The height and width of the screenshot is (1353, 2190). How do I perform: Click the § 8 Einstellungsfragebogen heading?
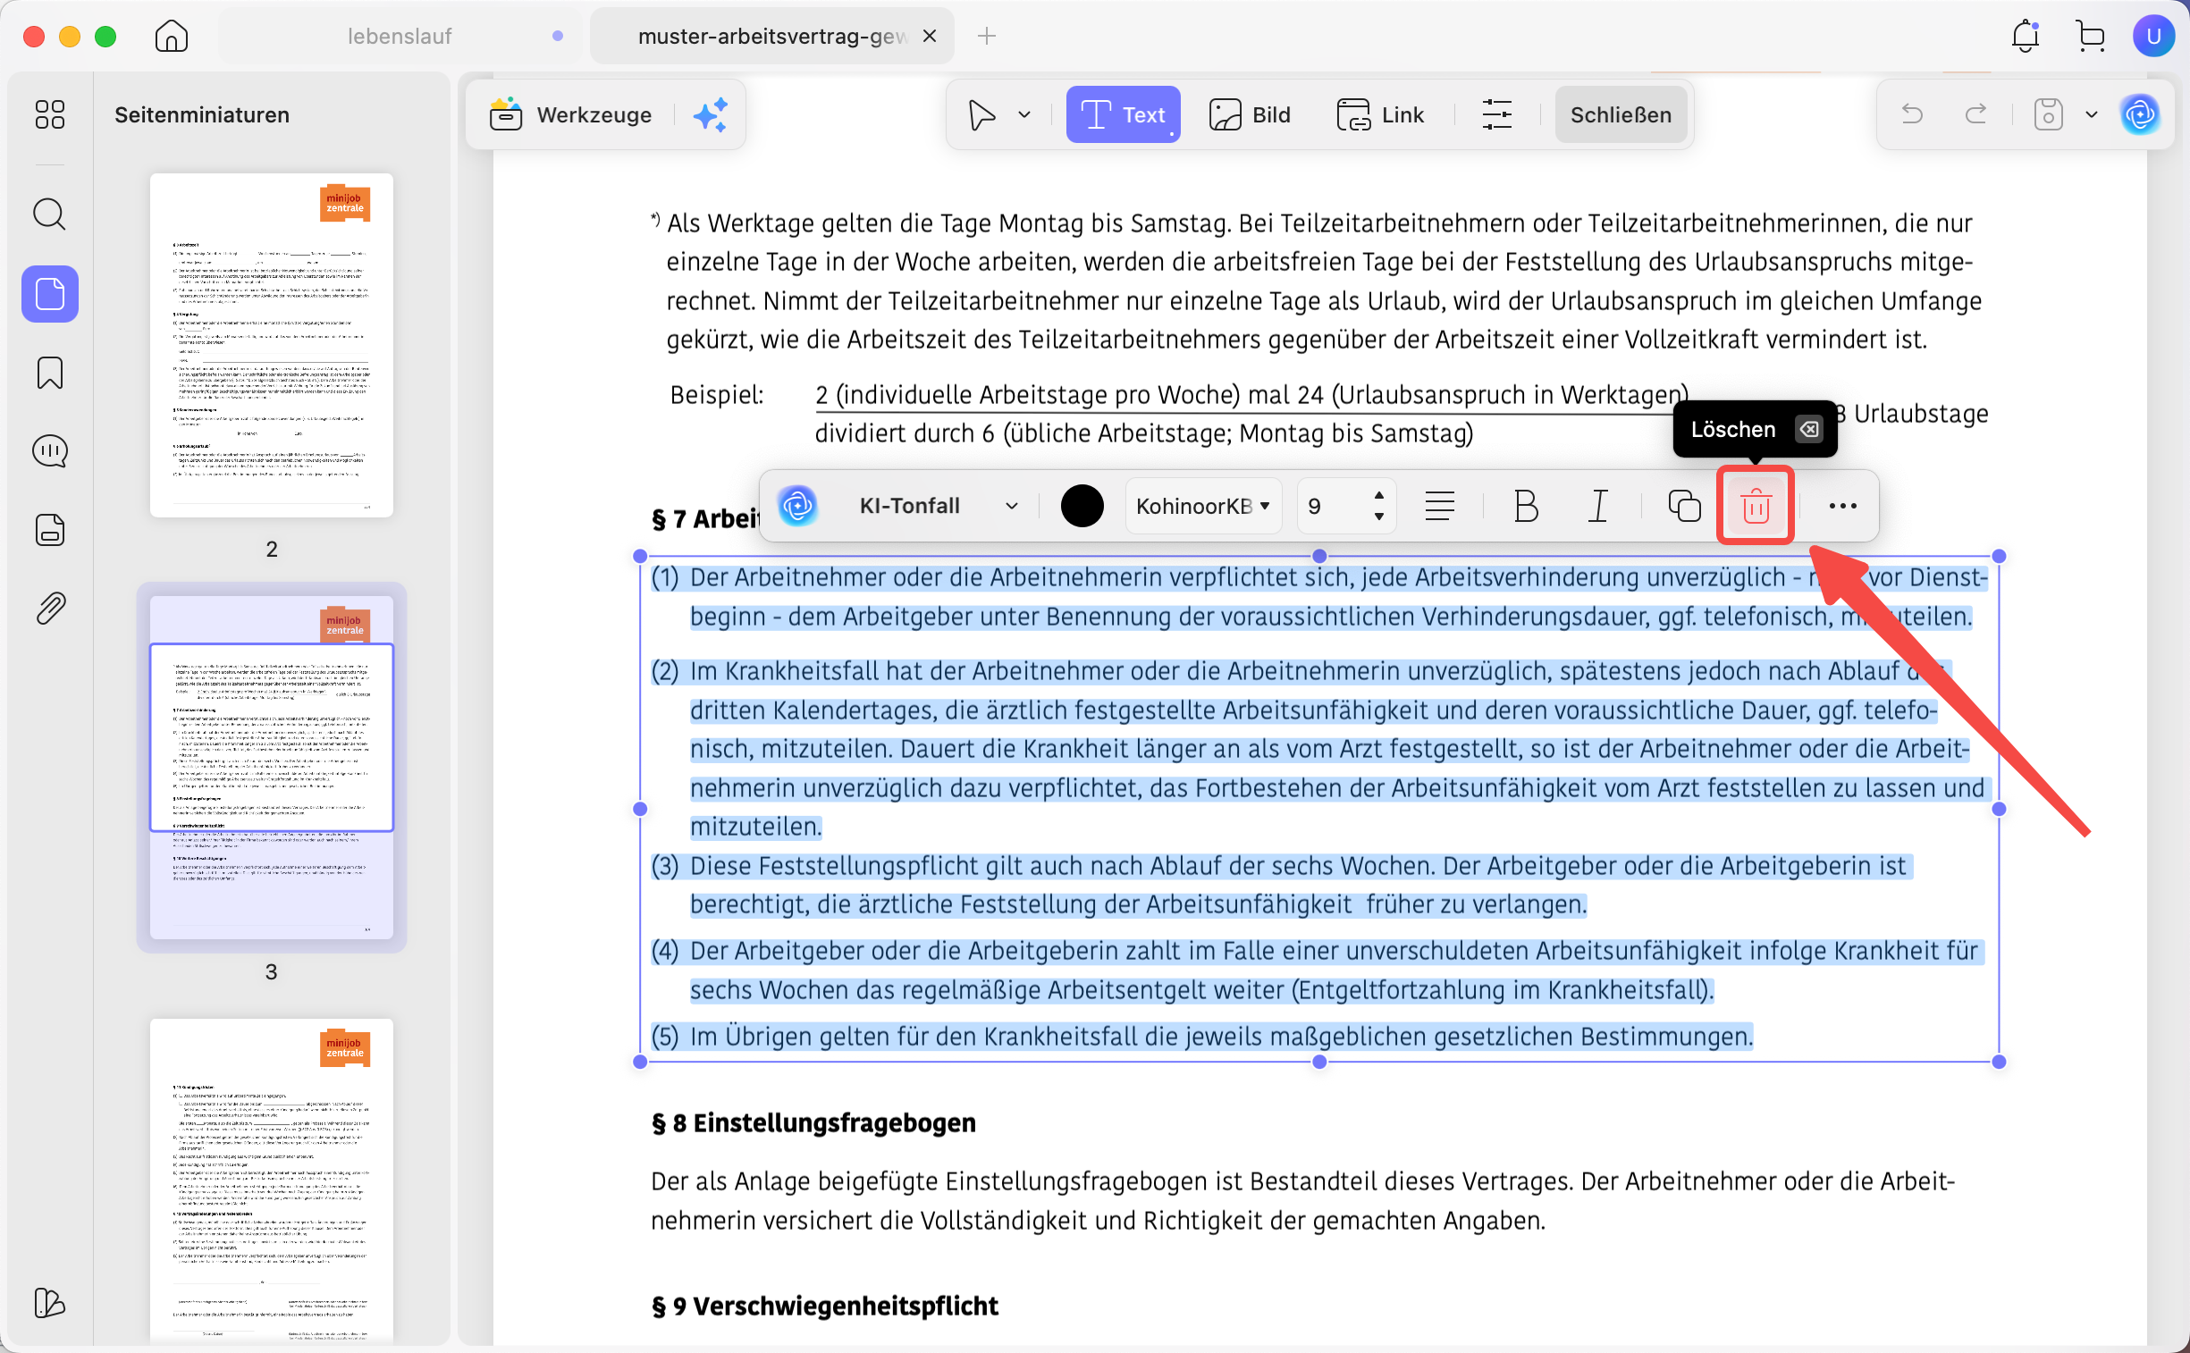(813, 1123)
